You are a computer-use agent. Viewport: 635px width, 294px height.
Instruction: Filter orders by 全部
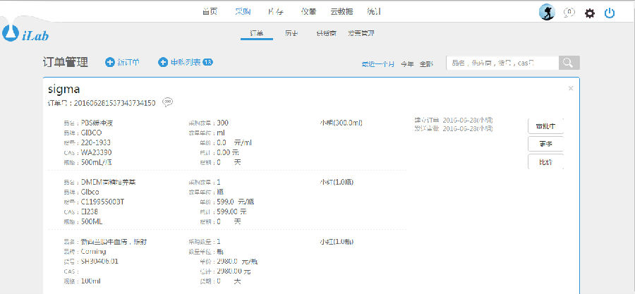pos(426,64)
